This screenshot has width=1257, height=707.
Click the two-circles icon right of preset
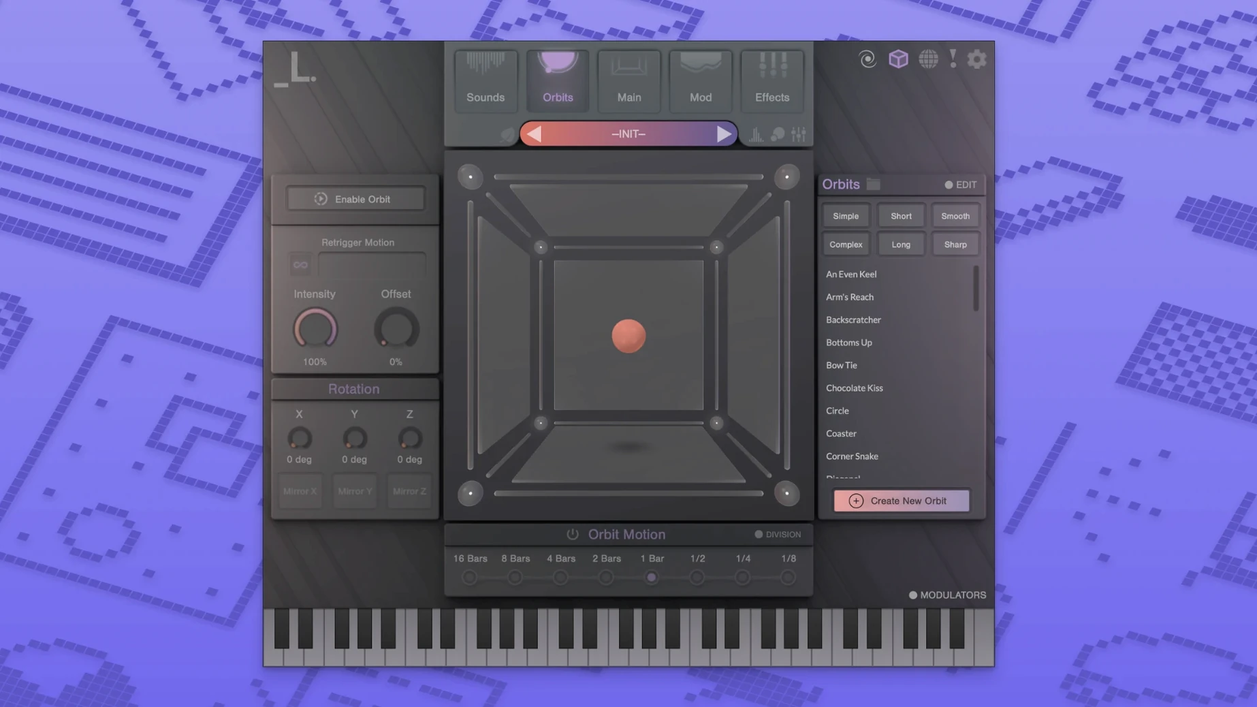tap(778, 135)
